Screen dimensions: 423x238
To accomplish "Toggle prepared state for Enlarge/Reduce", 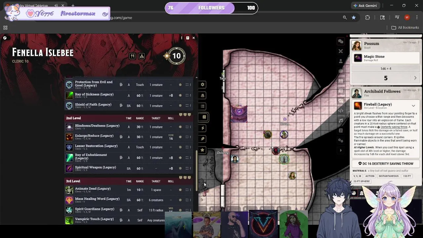I will pyautogui.click(x=180, y=137).
